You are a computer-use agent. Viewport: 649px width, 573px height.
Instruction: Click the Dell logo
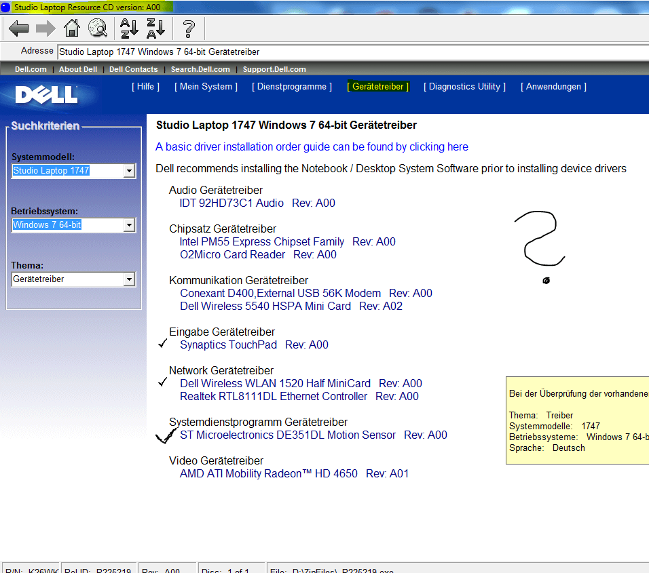pos(46,95)
